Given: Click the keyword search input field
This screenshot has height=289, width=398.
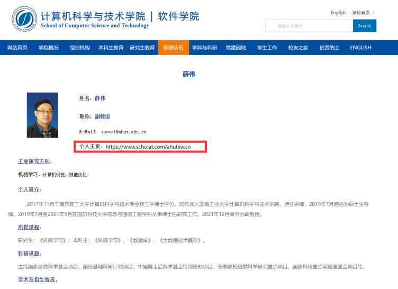Looking at the screenshot, I should [x=309, y=26].
